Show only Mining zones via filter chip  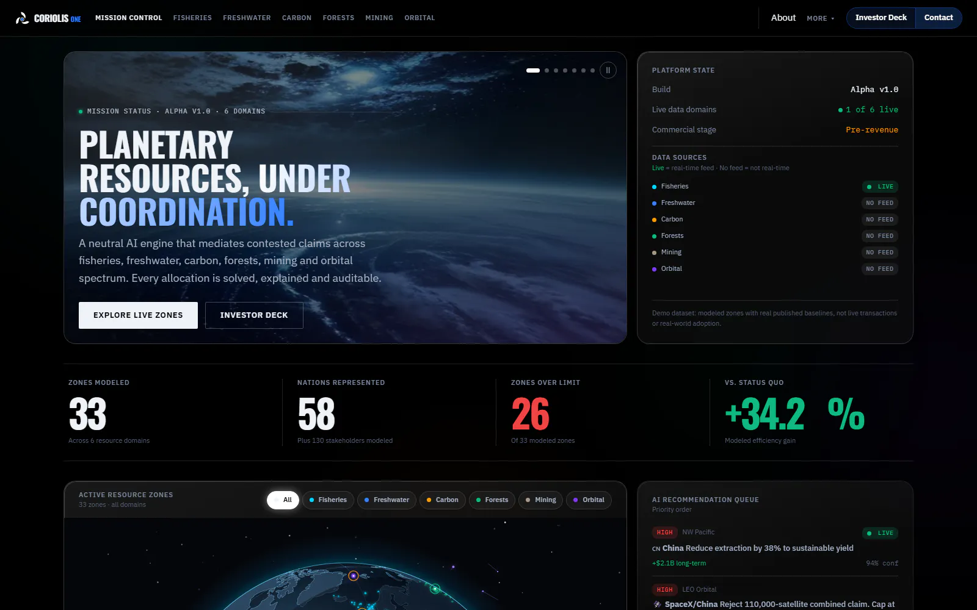(540, 500)
